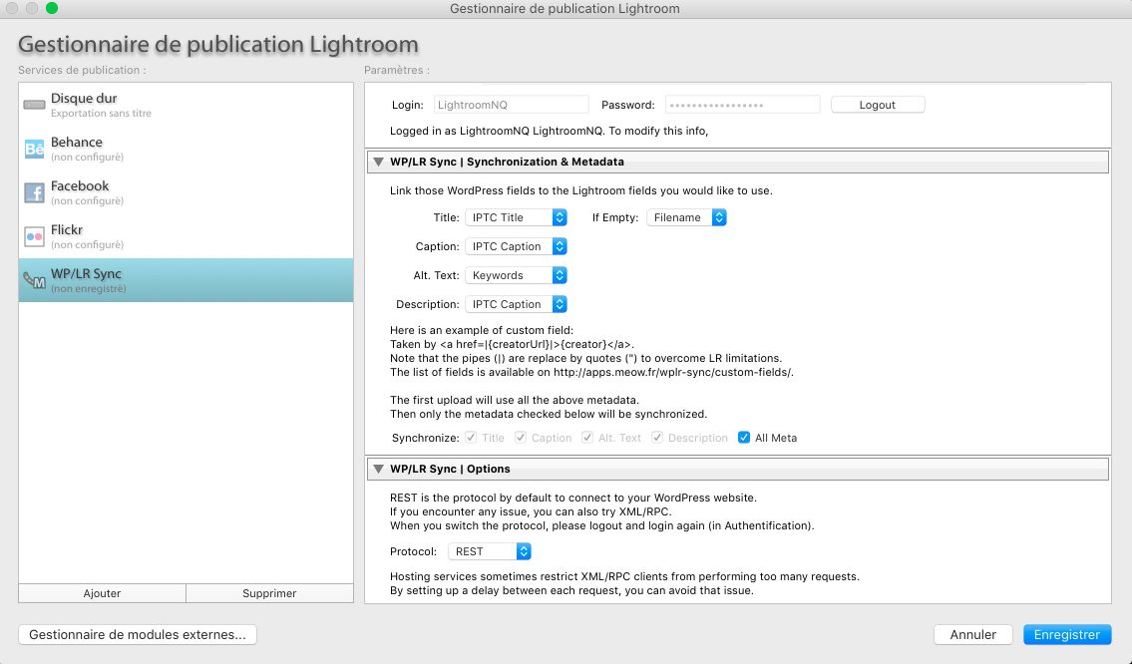Collapse the WP/LR Sync Options section
Image resolution: width=1132 pixels, height=664 pixels.
[378, 469]
